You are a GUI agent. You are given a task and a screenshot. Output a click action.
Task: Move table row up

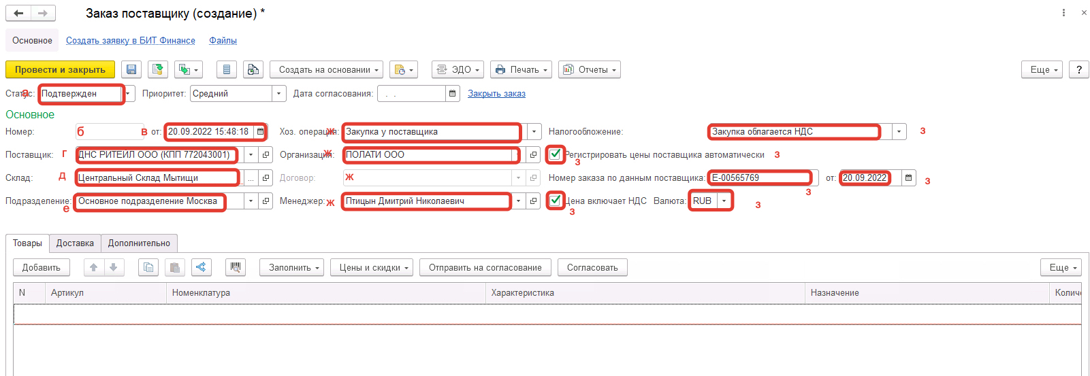tap(94, 267)
